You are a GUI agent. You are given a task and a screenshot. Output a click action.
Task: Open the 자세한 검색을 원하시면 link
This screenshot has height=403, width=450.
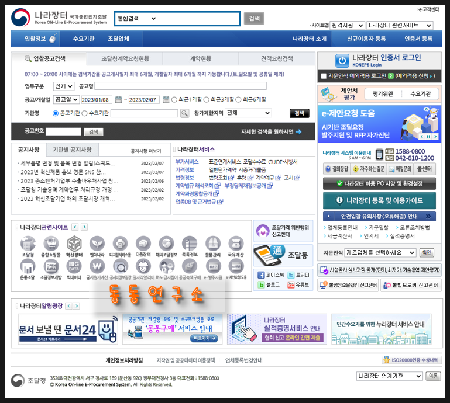click(x=271, y=132)
